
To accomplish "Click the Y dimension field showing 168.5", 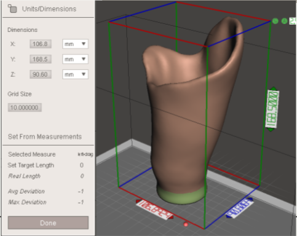I will [41, 59].
